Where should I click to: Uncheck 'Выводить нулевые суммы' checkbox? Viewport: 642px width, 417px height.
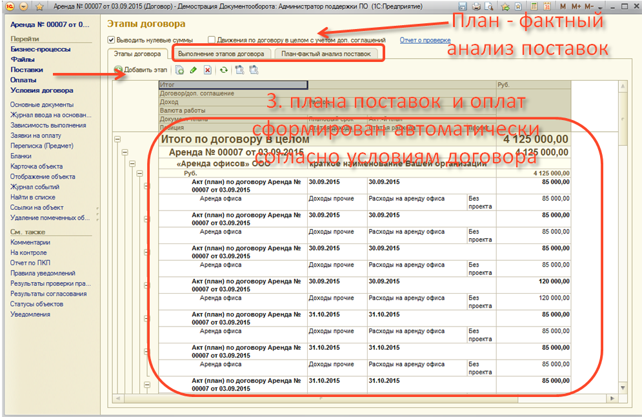pos(112,40)
